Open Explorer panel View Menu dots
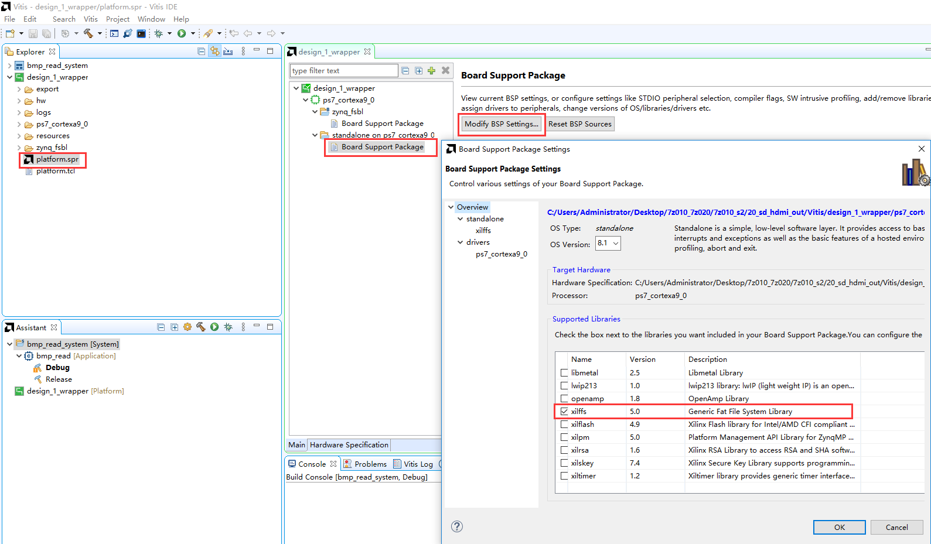 pos(243,52)
